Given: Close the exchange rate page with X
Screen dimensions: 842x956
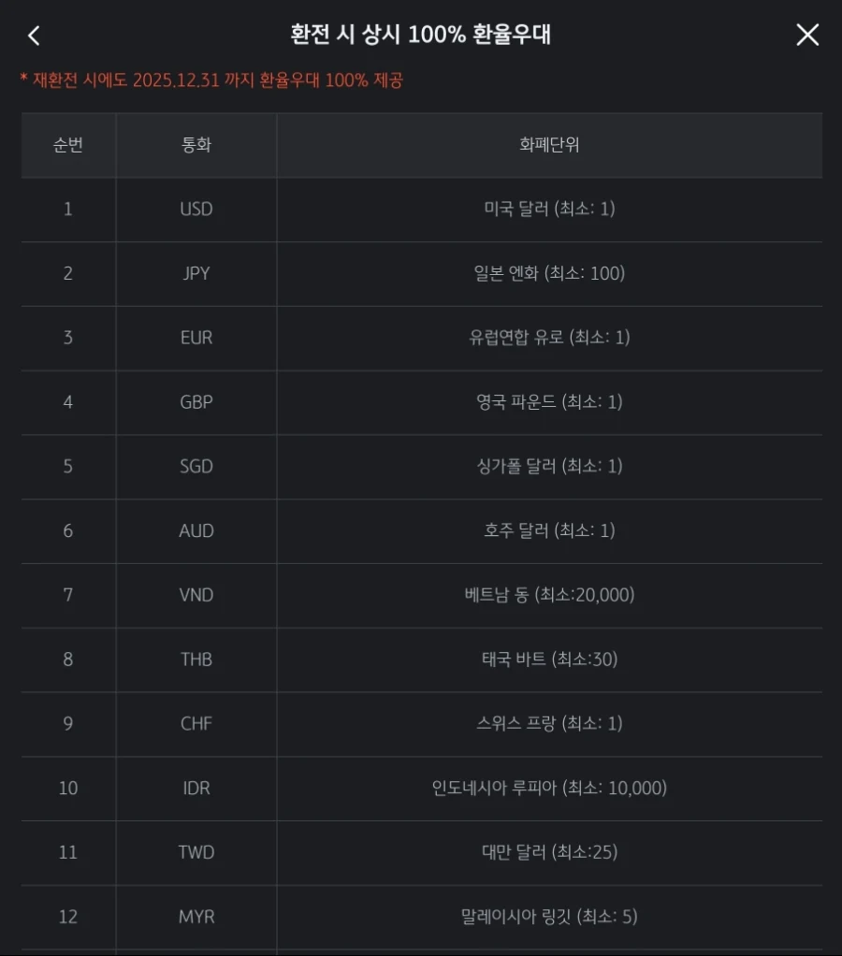Looking at the screenshot, I should coord(807,35).
